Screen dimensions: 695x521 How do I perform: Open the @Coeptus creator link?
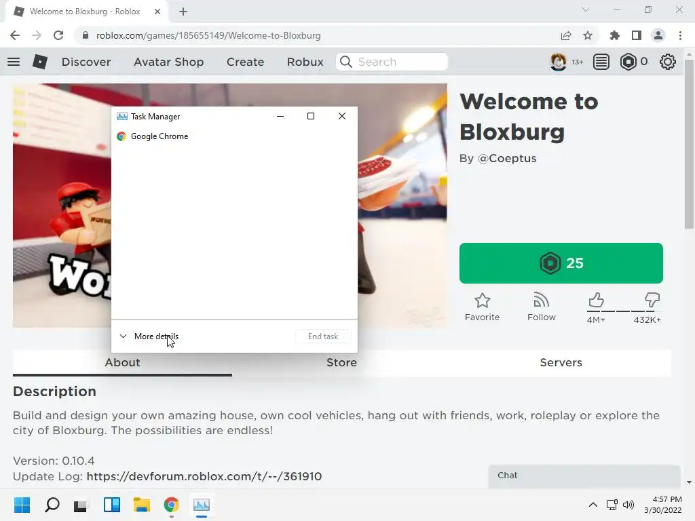507,159
